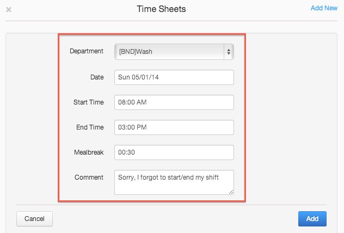Focus the Date field showing Sun 05/01/14

174,77
